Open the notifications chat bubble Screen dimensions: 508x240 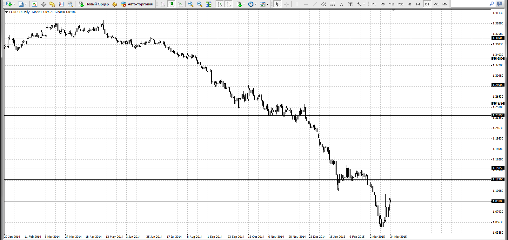500,4
